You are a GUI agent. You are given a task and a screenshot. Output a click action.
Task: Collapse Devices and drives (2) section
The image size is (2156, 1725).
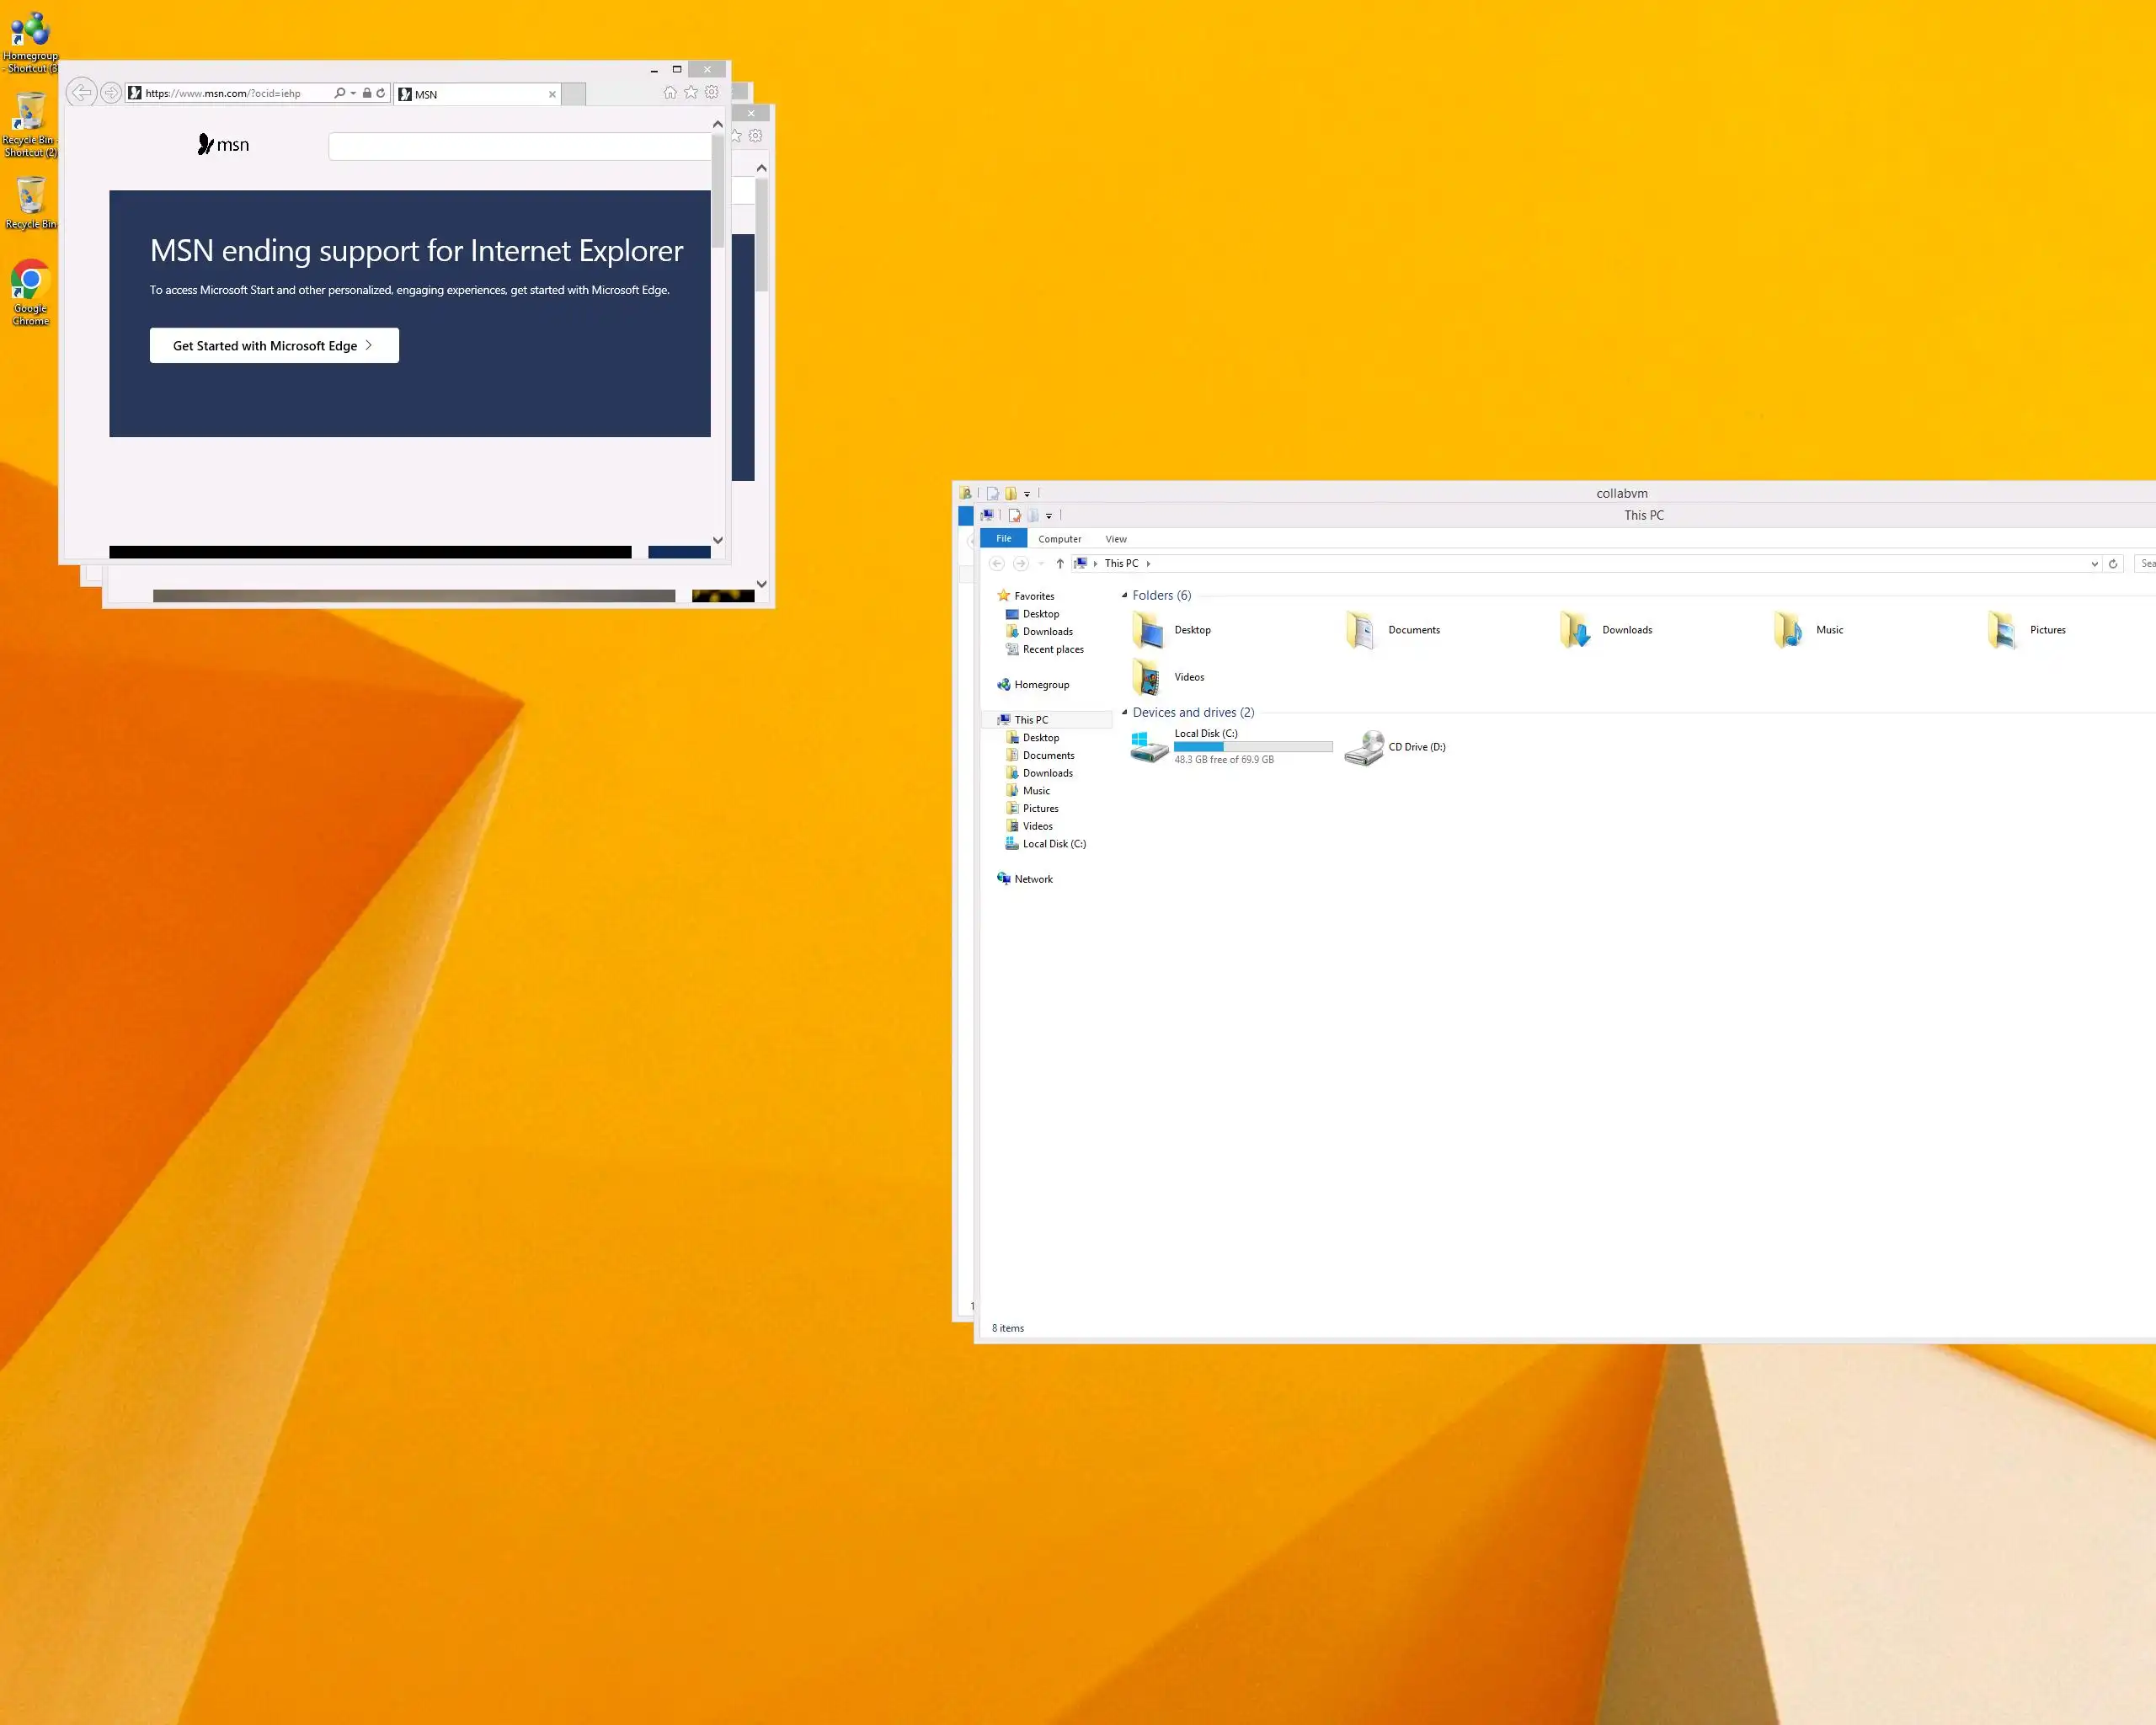pyautogui.click(x=1124, y=713)
